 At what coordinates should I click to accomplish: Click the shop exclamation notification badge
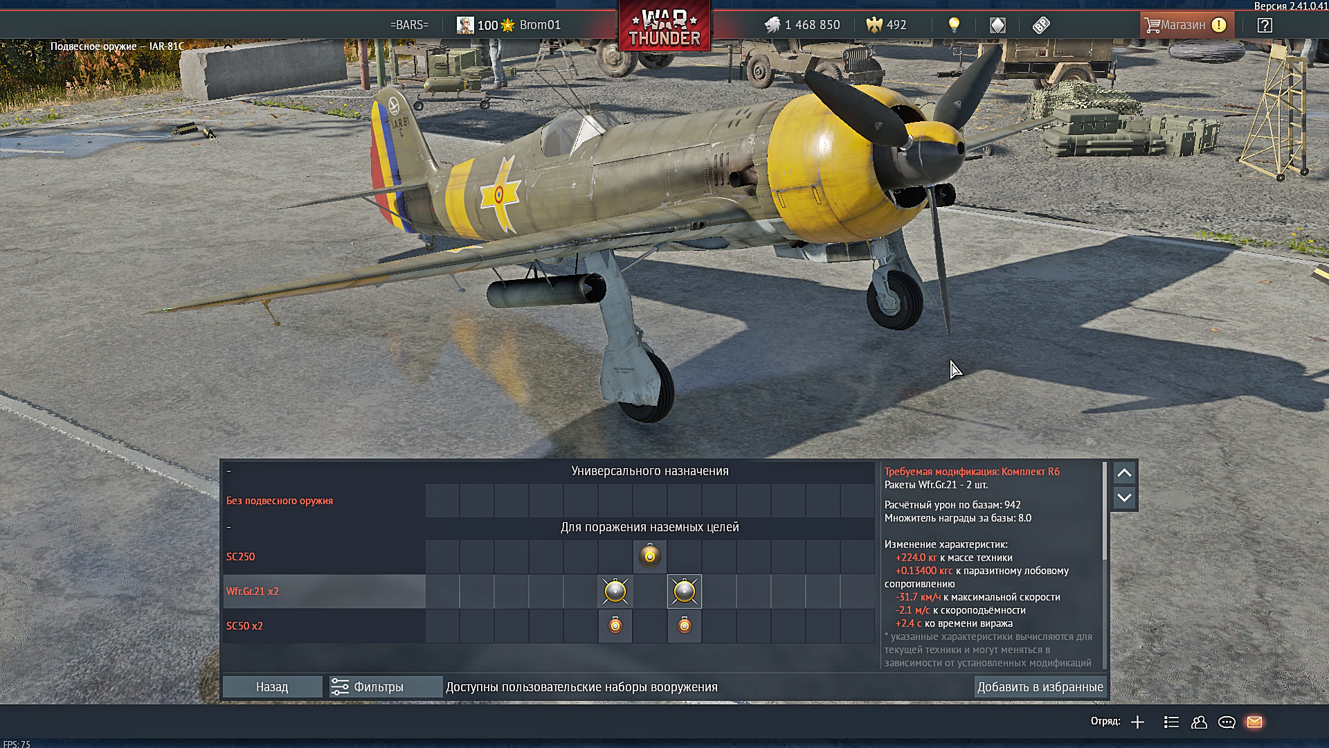coord(1219,25)
